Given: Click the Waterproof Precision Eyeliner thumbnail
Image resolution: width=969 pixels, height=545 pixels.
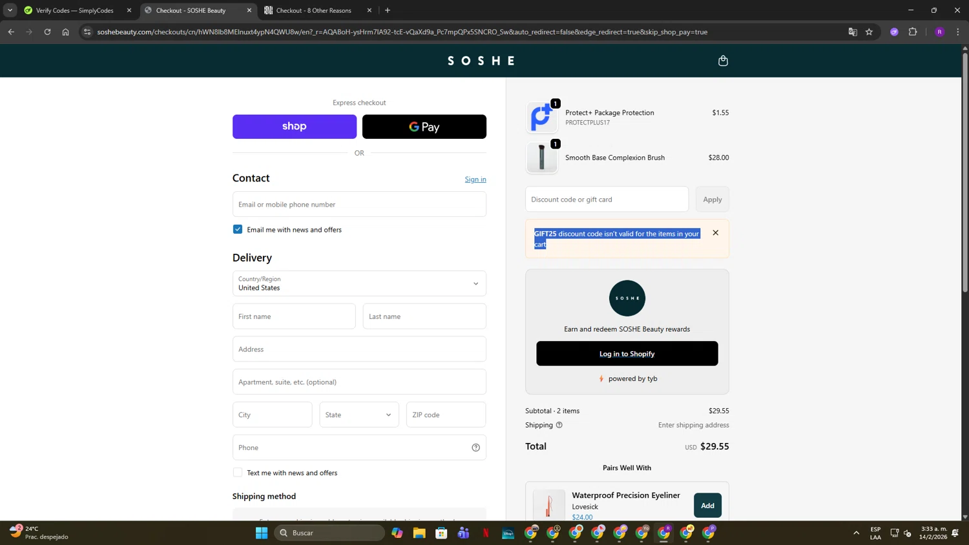Looking at the screenshot, I should (x=548, y=505).
